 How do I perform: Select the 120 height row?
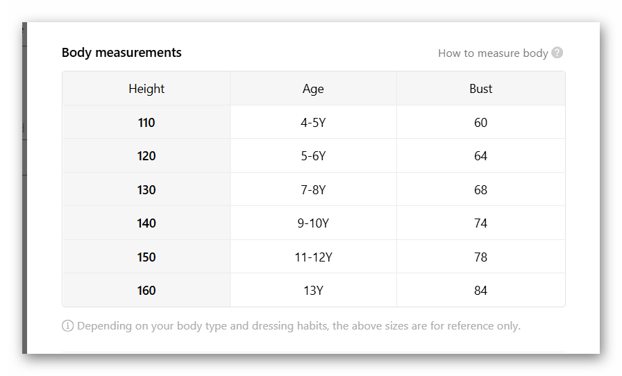146,156
